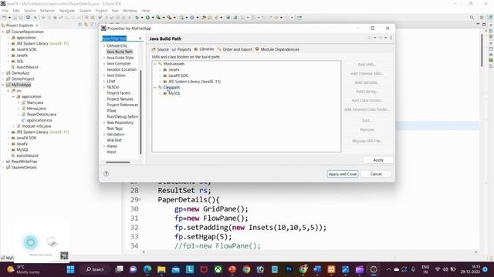Image resolution: width=494 pixels, height=277 pixels.
Task: Open Microsoft Edge from the taskbar
Action: (x=147, y=269)
